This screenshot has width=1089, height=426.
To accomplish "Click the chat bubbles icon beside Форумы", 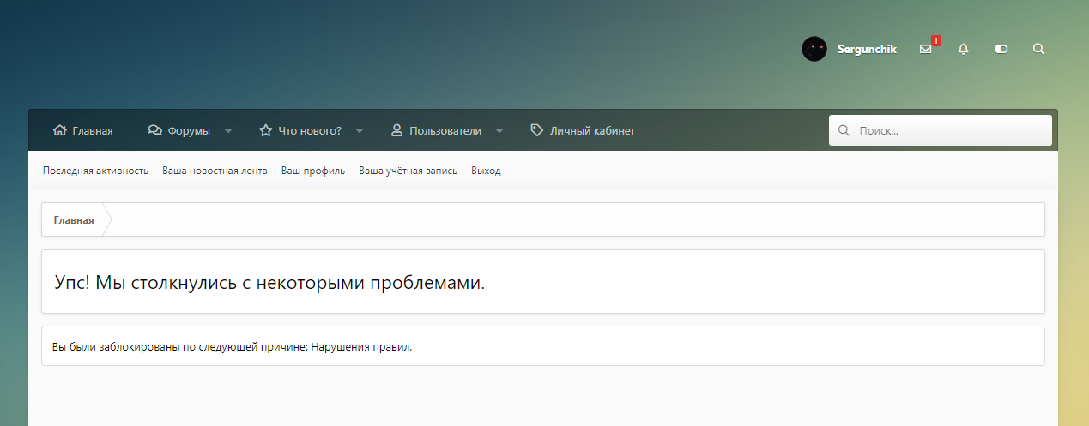I will point(154,131).
